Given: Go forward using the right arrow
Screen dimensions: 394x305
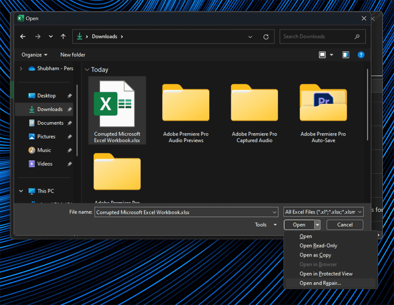Looking at the screenshot, I should [x=38, y=37].
